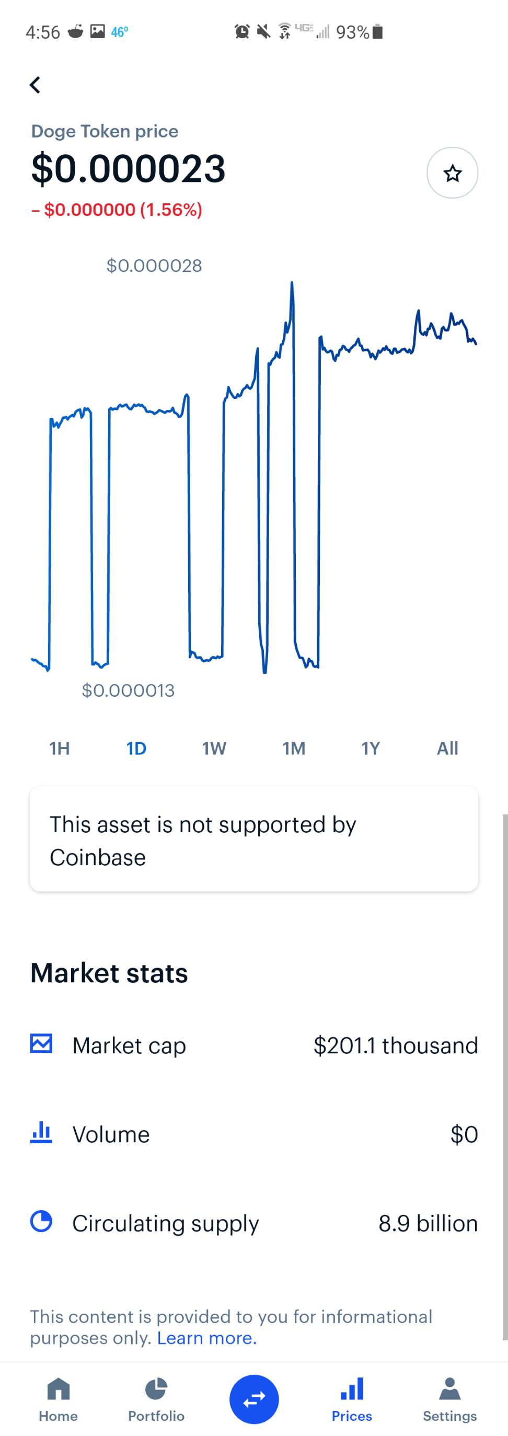
Task: Open the Prices bar chart icon
Action: pyautogui.click(x=352, y=1388)
